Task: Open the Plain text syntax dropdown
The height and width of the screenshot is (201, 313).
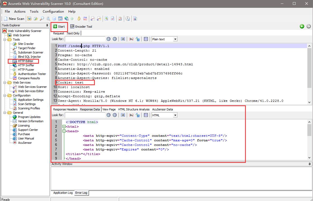Action: coord(175,39)
